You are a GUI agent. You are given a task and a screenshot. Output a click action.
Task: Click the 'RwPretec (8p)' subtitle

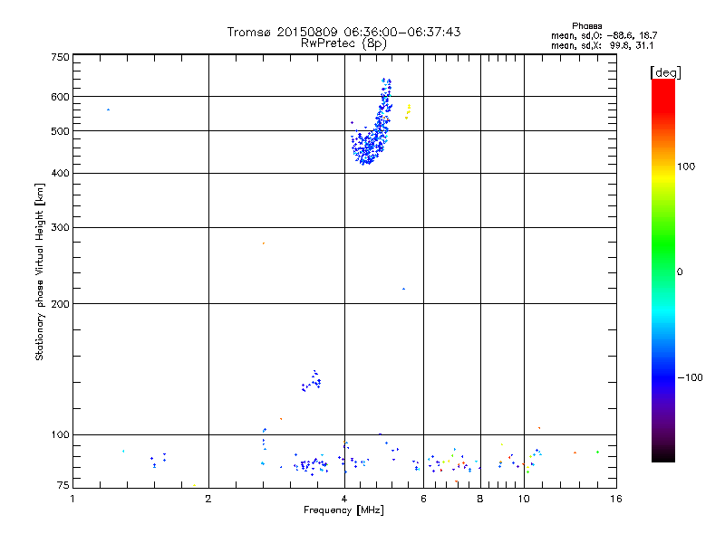coord(343,43)
